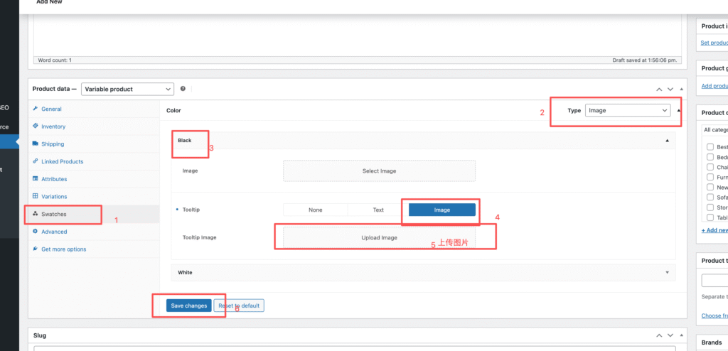Click the truck icon next to Shipping

point(35,144)
